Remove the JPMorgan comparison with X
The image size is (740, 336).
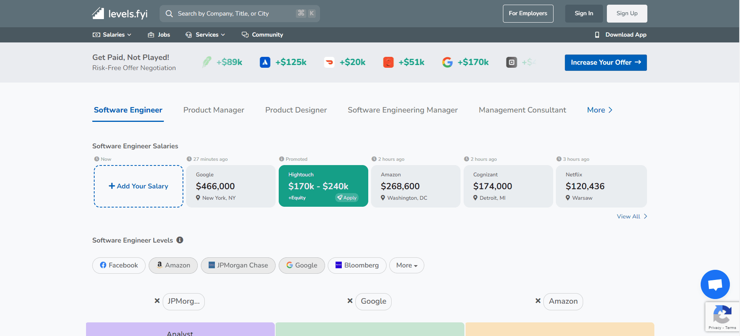click(157, 301)
